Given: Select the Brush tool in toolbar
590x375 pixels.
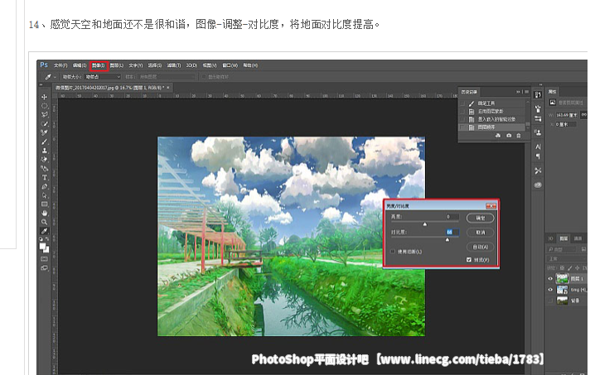Looking at the screenshot, I should [x=45, y=142].
